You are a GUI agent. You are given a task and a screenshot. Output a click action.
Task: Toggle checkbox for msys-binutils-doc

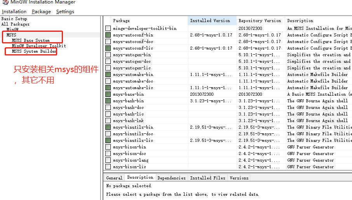(x=108, y=134)
